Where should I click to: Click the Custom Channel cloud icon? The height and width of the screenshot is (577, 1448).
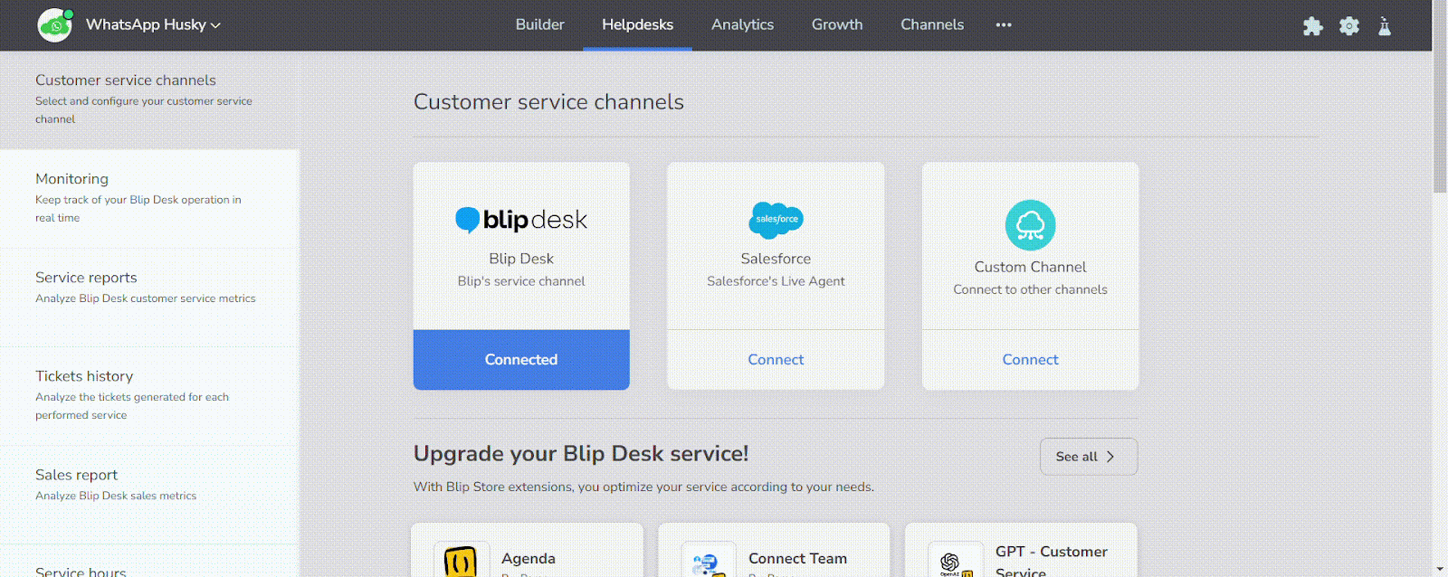pyautogui.click(x=1030, y=225)
